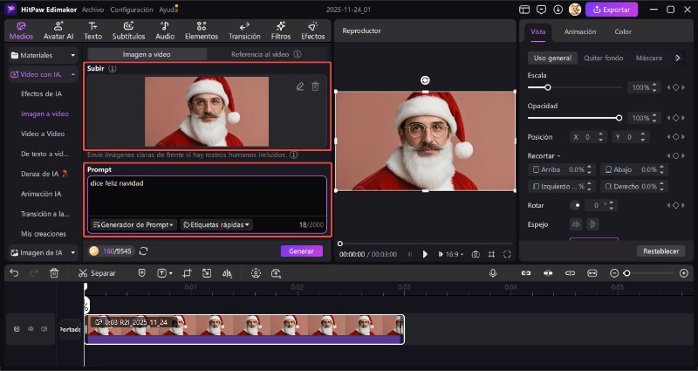
Task: Take a snapshot with the camera icon
Action: click(x=476, y=254)
